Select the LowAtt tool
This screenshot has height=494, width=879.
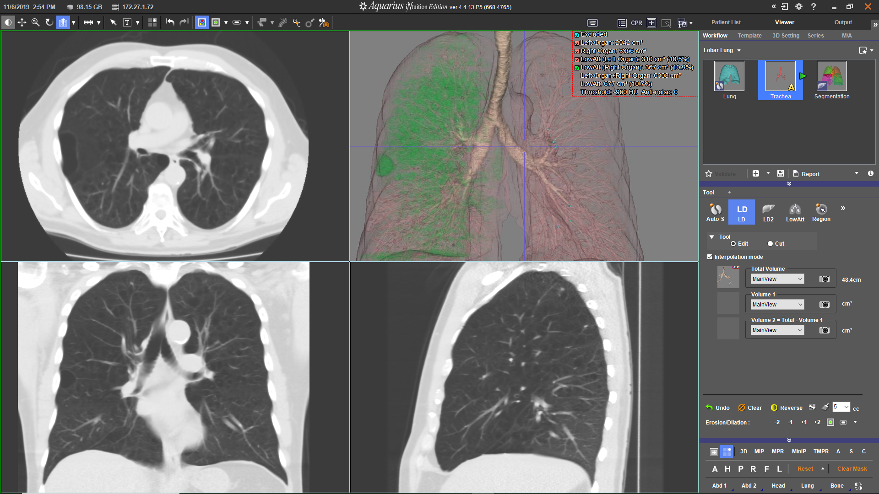[x=795, y=212]
